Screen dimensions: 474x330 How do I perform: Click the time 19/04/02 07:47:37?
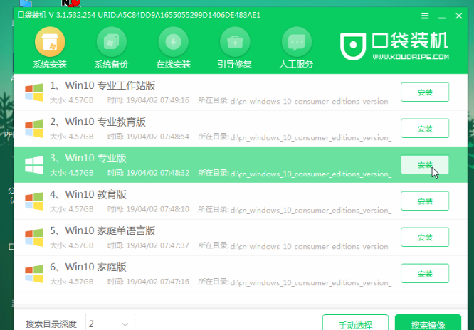(x=157, y=245)
